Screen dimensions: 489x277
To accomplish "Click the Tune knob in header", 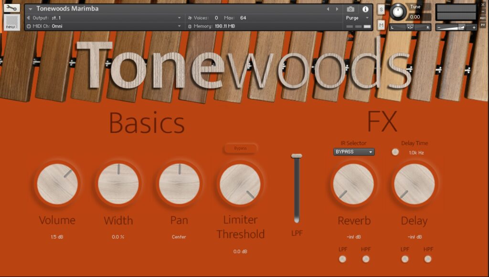I will [x=397, y=12].
